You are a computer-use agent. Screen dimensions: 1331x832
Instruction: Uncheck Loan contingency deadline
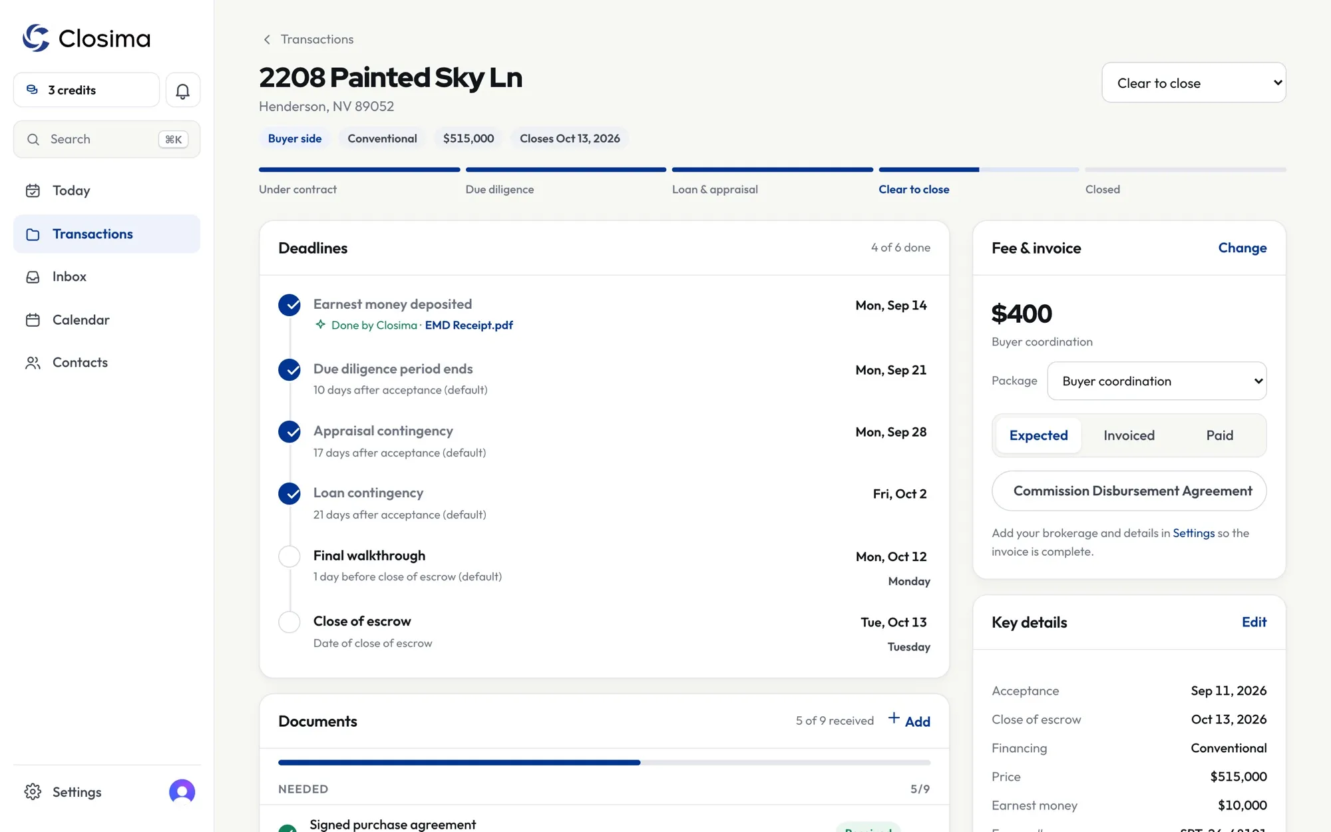(289, 493)
